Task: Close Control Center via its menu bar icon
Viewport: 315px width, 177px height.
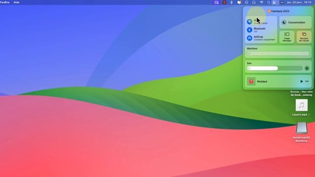Action: (274, 2)
